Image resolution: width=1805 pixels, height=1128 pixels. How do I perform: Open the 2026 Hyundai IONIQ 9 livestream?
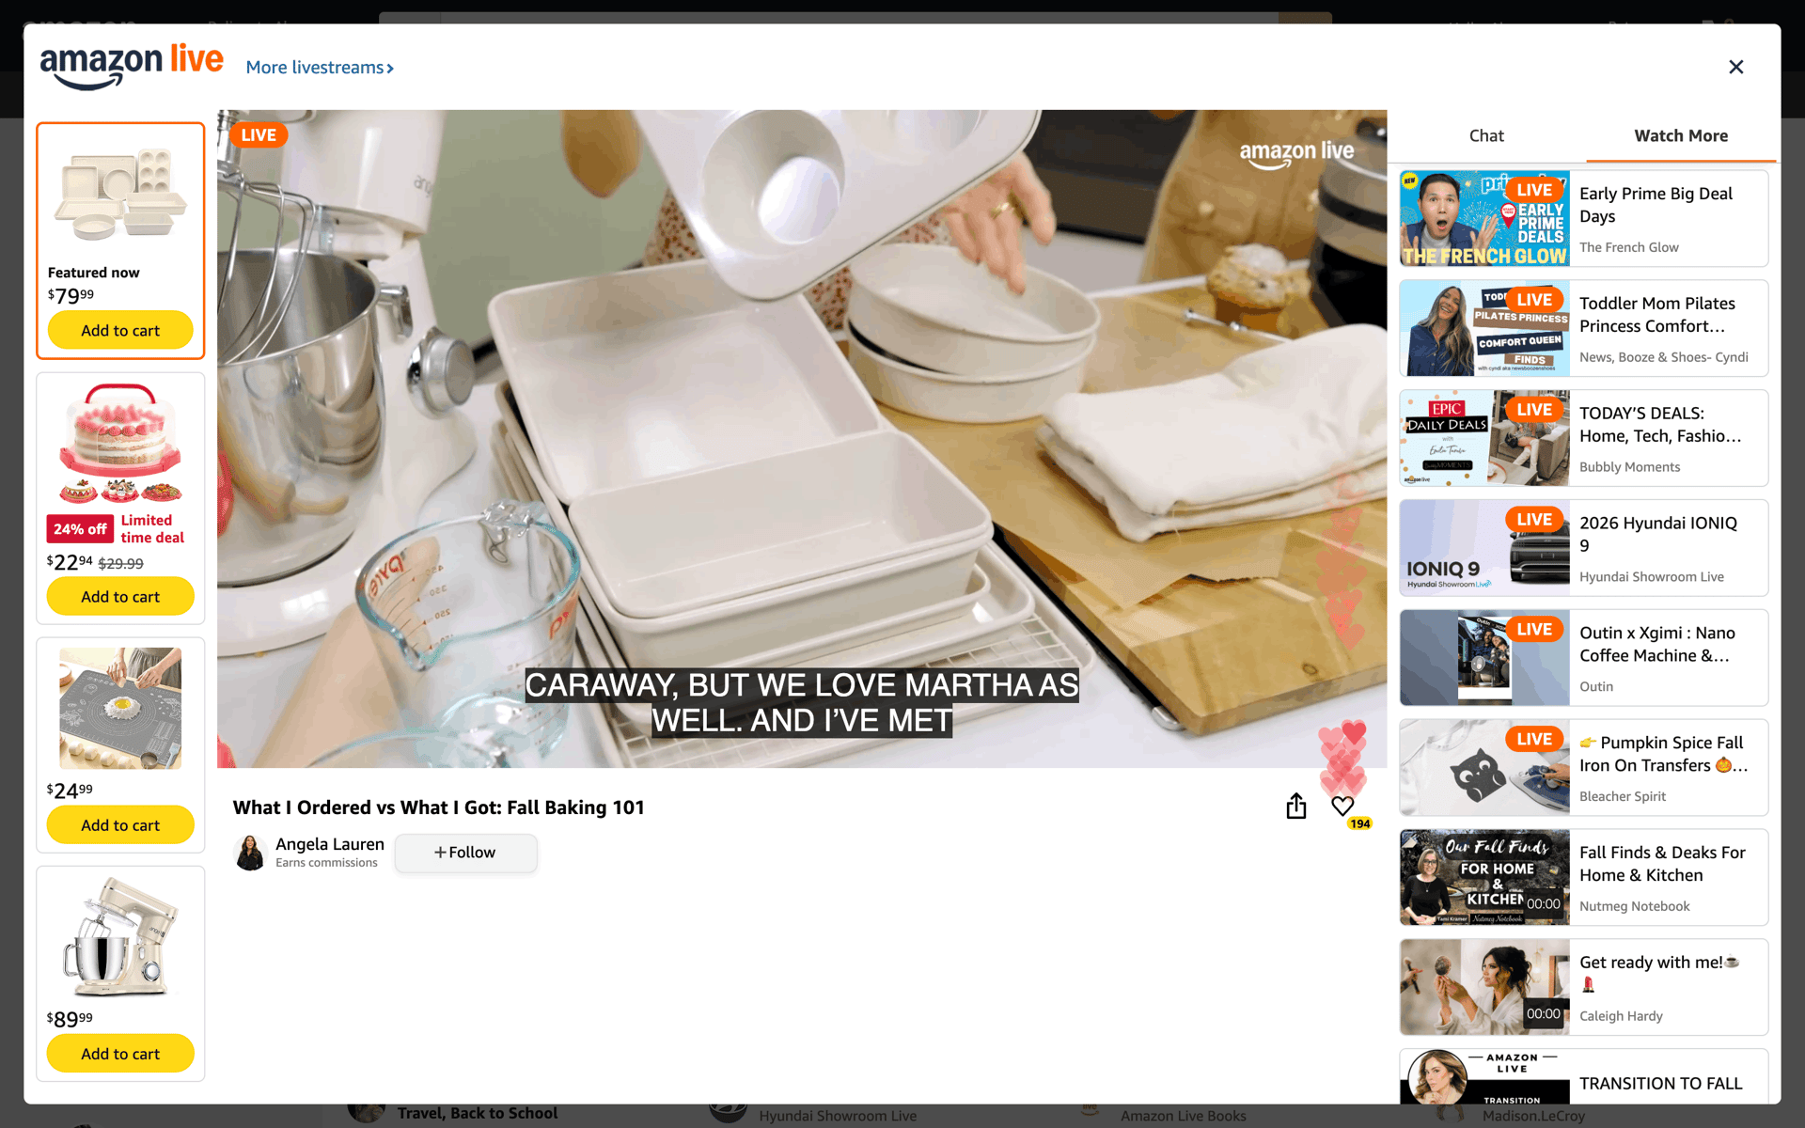click(x=1583, y=548)
